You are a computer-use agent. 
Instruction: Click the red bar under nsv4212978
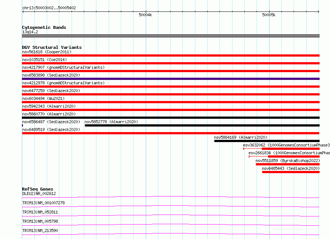coord(171,87)
